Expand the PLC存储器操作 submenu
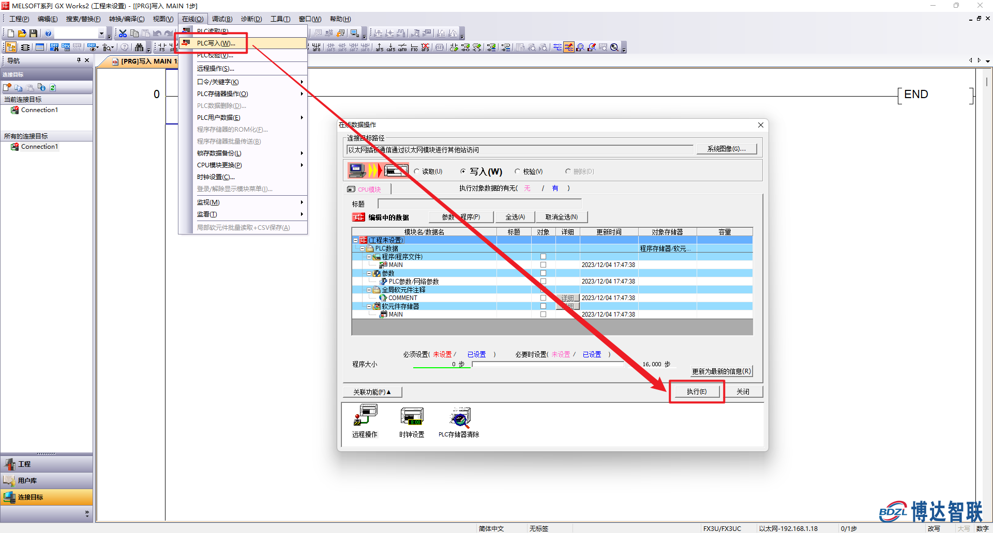Screen dimensions: 993x533 (243, 94)
